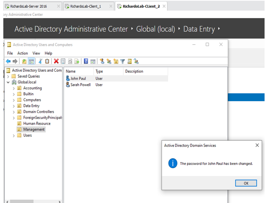This screenshot has width=276, height=203.
Task: Open Properties via toolbar icon
Action: (63, 61)
